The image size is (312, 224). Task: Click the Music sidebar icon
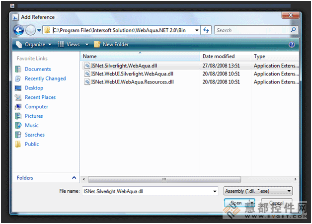(x=18, y=125)
